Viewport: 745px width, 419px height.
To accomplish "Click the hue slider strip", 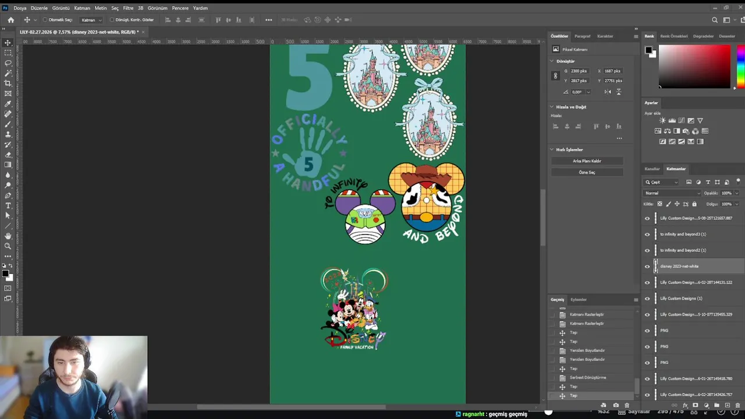I will point(740,66).
